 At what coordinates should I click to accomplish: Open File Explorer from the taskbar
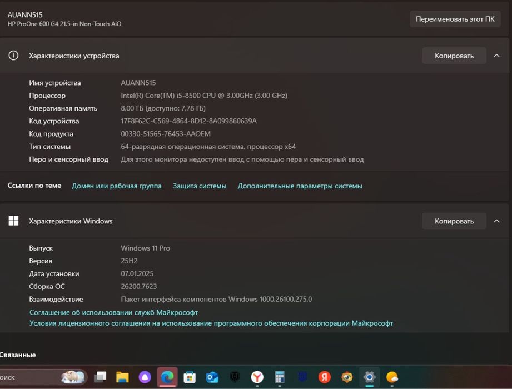click(122, 377)
